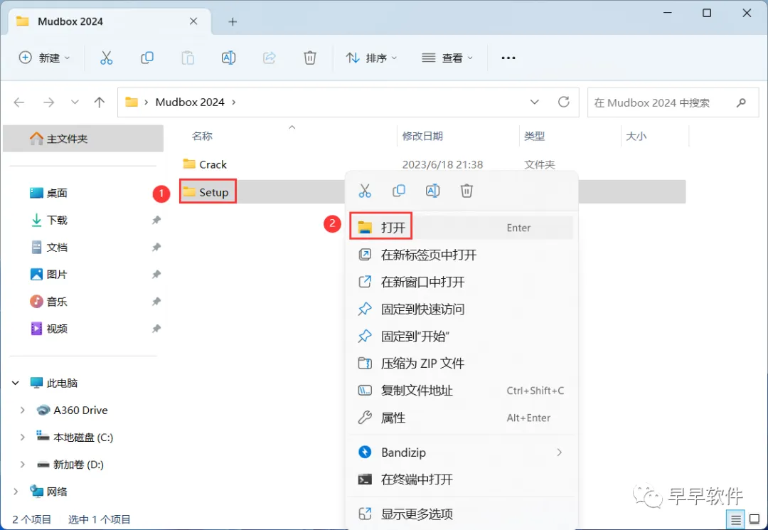768x530 pixels.
Task: Open 桌面 in the sidebar
Action: (48, 193)
